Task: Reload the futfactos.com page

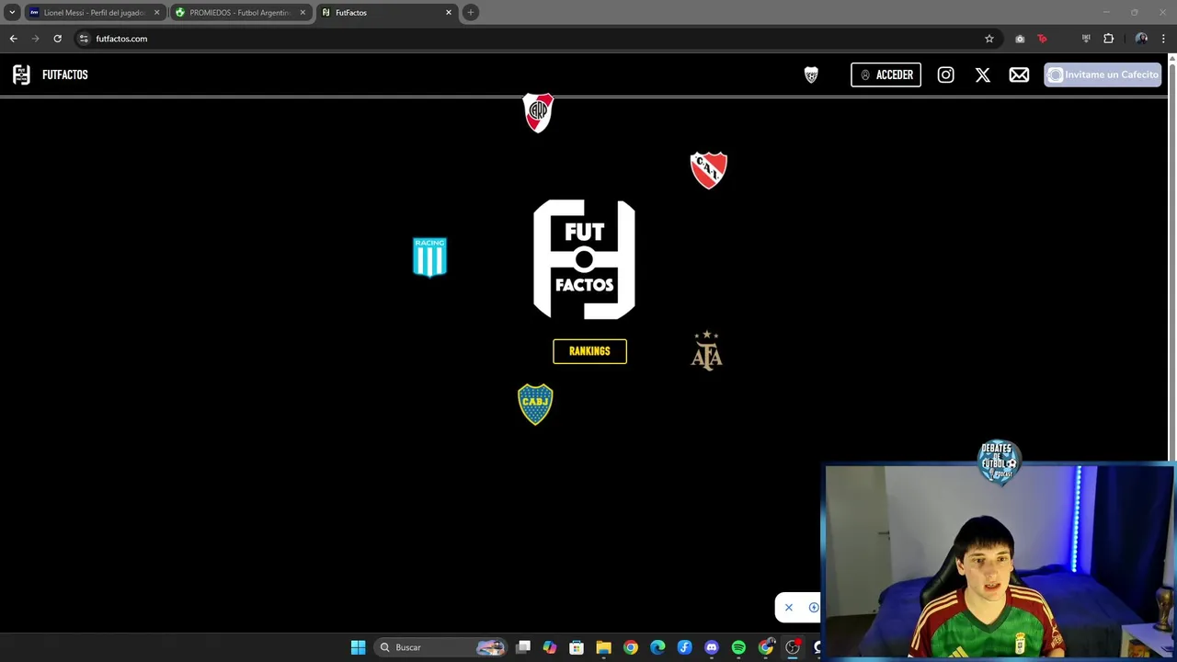Action: point(57,39)
